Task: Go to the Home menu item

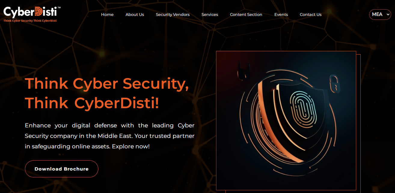Action: pos(107,14)
